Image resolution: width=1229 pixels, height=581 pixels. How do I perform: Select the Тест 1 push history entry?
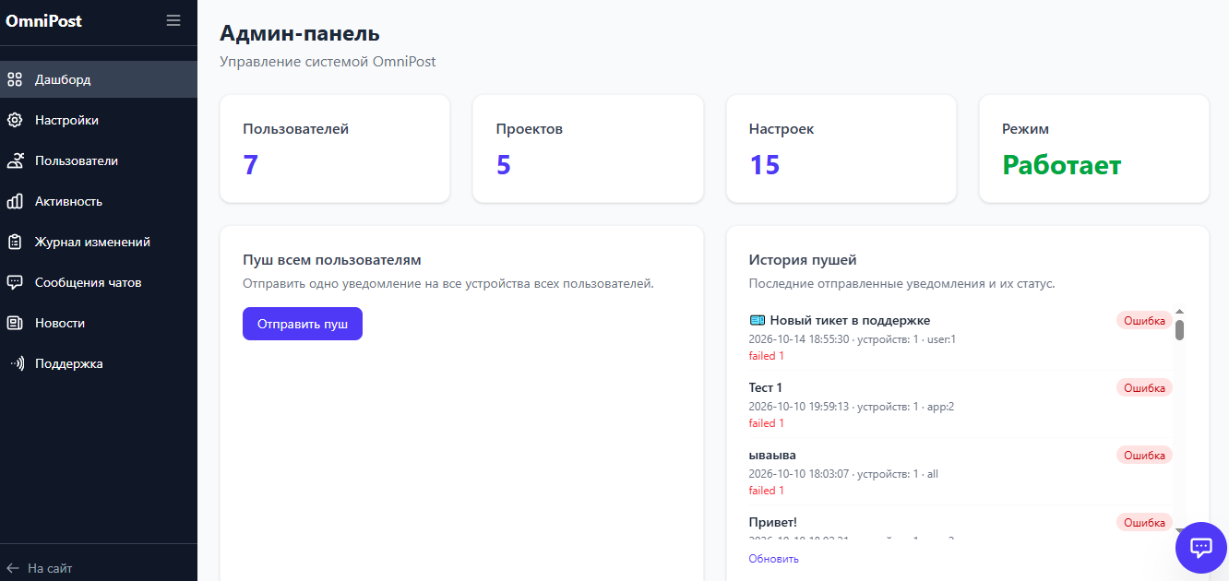point(961,404)
